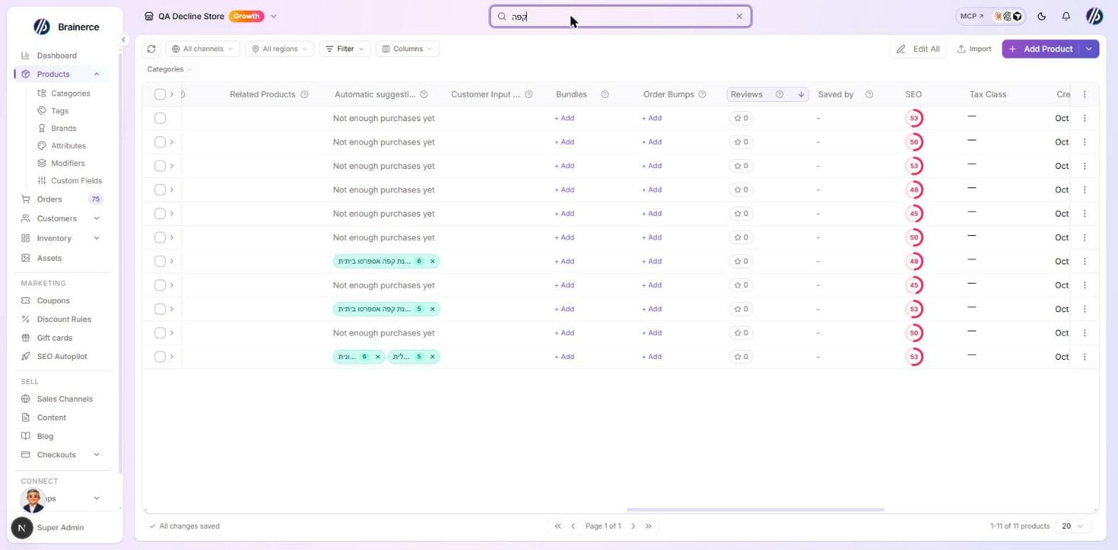This screenshot has width=1118, height=550.
Task: Open SEO Autopilot in the sidebar
Action: coord(62,356)
